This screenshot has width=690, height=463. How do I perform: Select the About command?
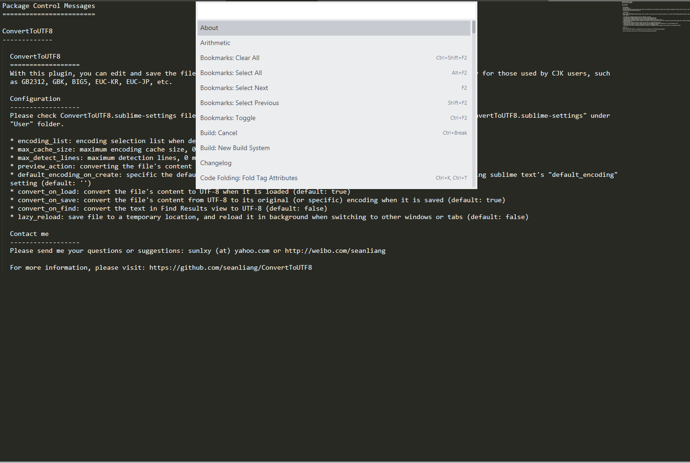coord(334,28)
